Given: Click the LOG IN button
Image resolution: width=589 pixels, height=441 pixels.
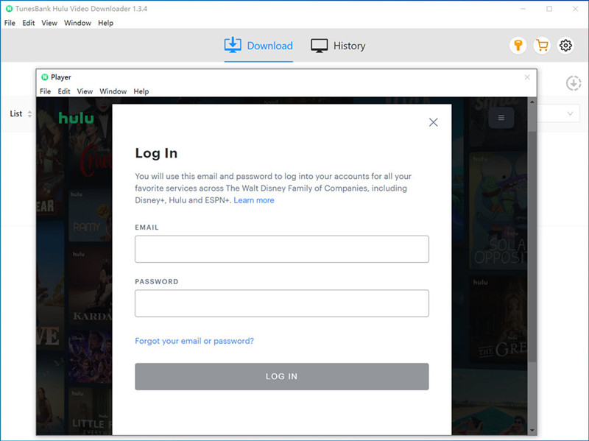Looking at the screenshot, I should [282, 376].
